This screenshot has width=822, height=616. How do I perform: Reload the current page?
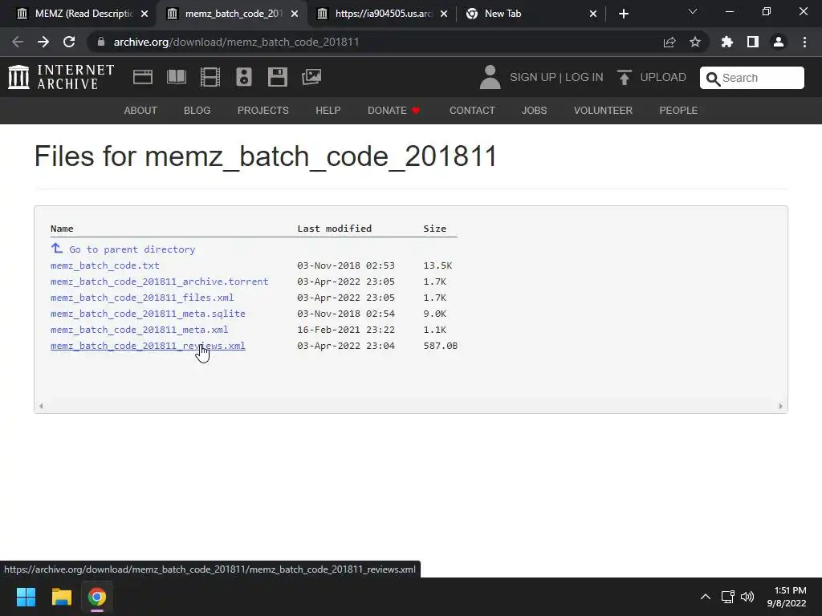tap(69, 42)
